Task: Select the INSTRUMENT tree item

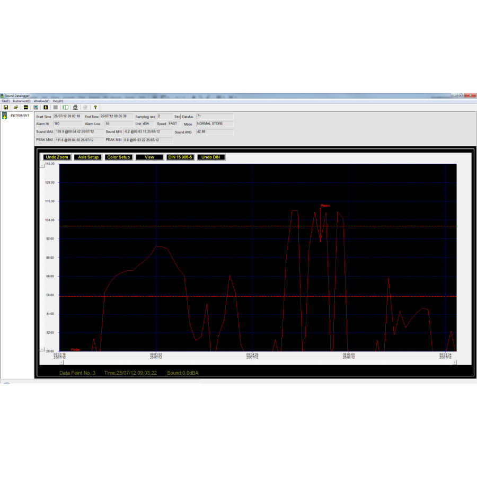Action: 19,115
